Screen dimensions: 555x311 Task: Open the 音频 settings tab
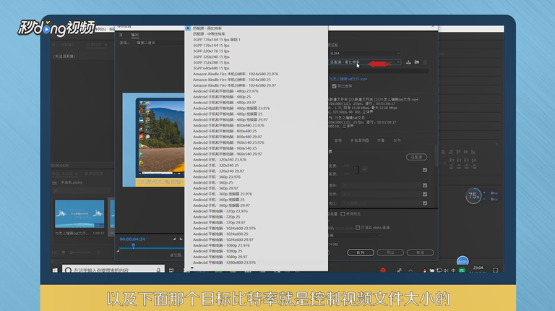[338, 140]
